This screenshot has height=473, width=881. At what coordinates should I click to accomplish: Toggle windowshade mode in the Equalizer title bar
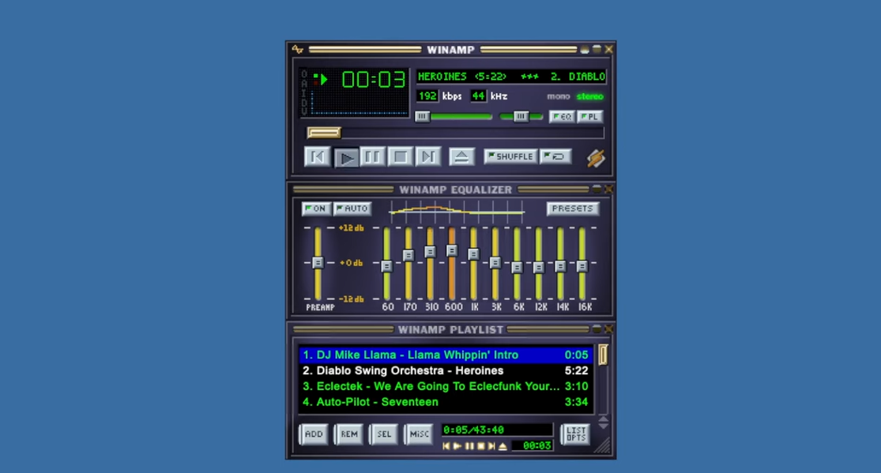(x=597, y=190)
